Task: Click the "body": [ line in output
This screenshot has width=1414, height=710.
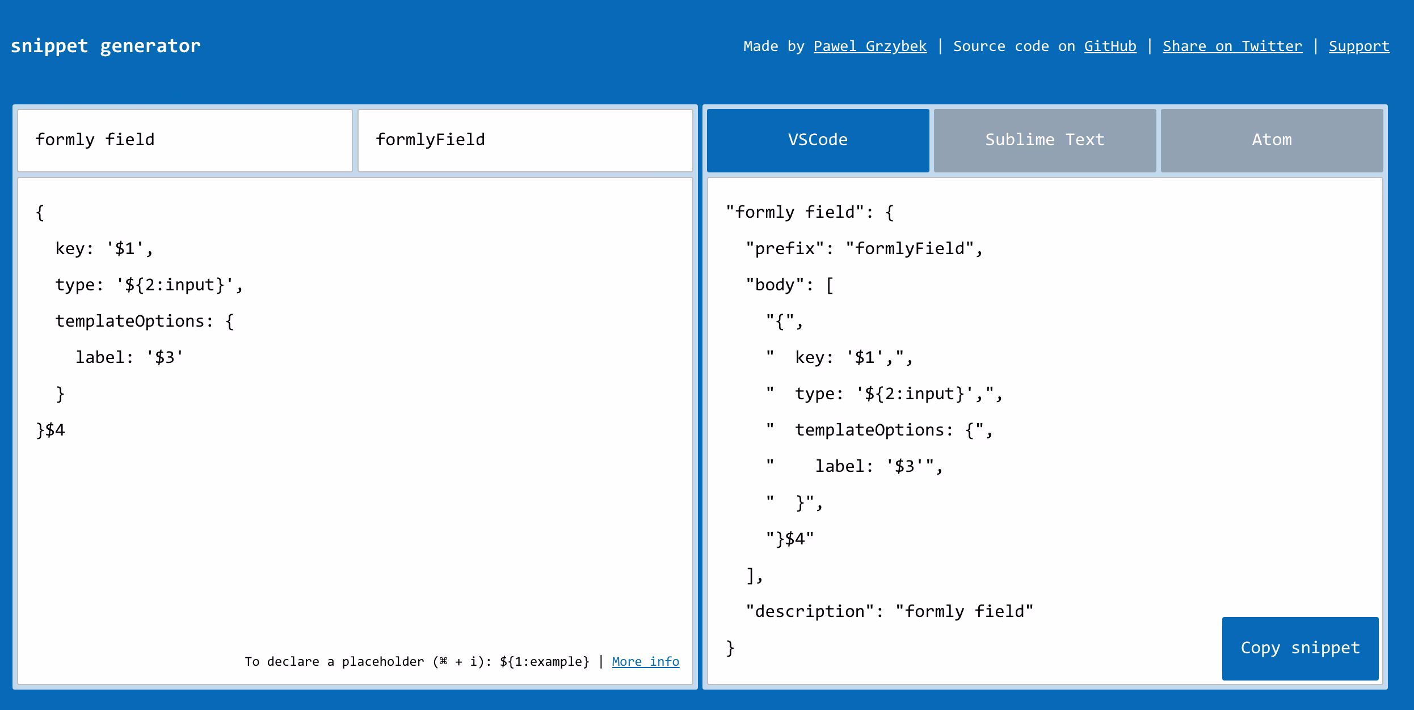Action: pos(789,285)
